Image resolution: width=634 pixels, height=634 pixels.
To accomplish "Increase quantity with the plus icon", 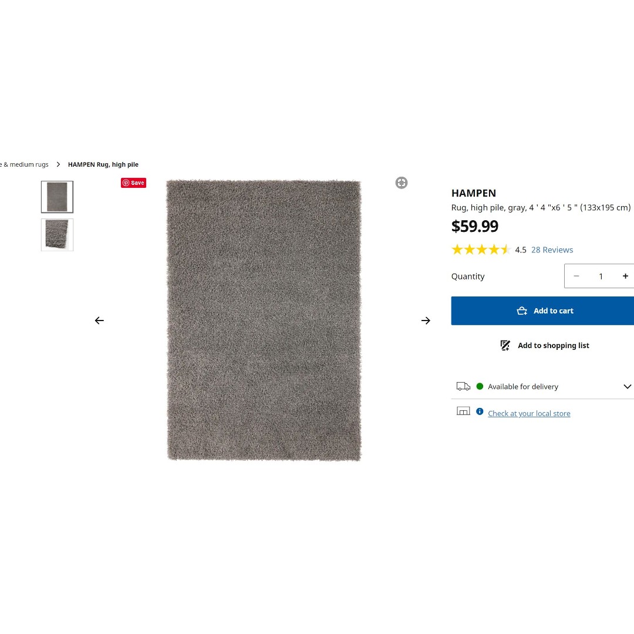I will pos(625,276).
